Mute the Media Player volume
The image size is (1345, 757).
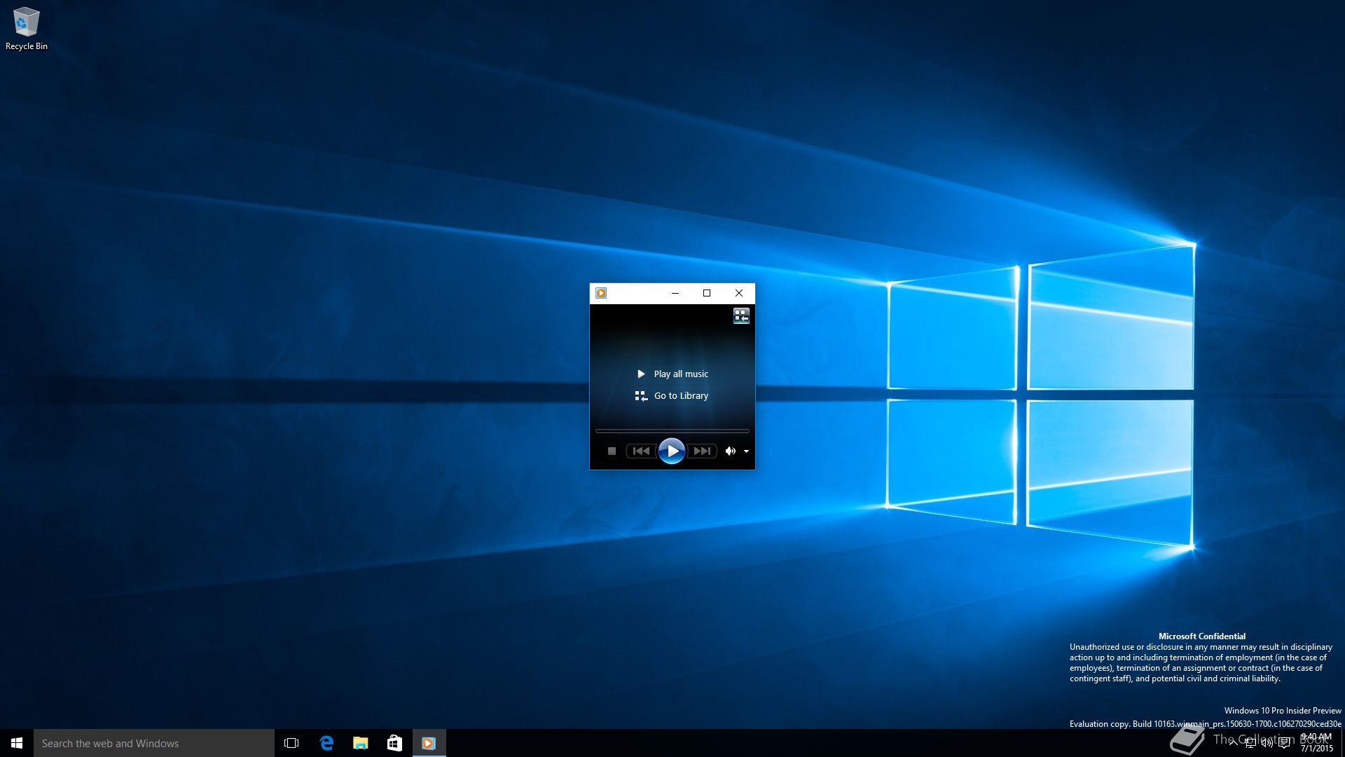[731, 451]
